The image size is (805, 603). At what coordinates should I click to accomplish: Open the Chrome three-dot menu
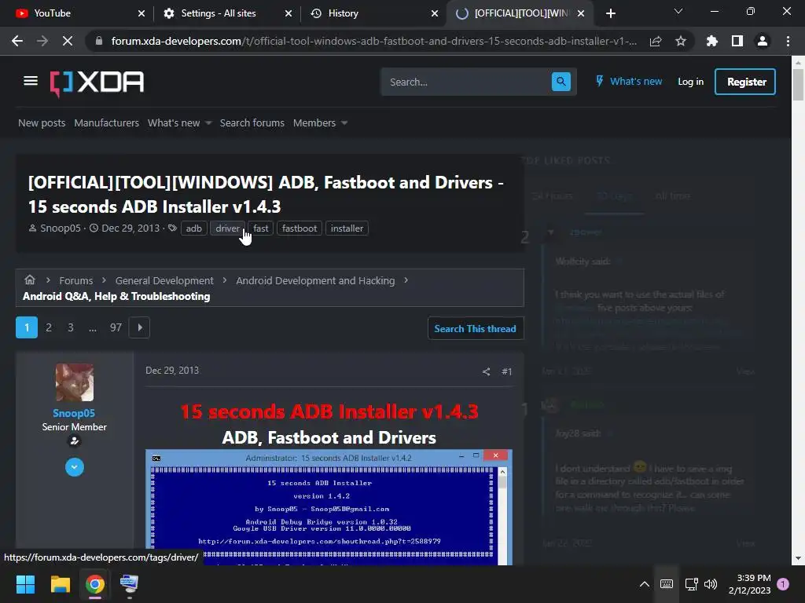coord(788,41)
